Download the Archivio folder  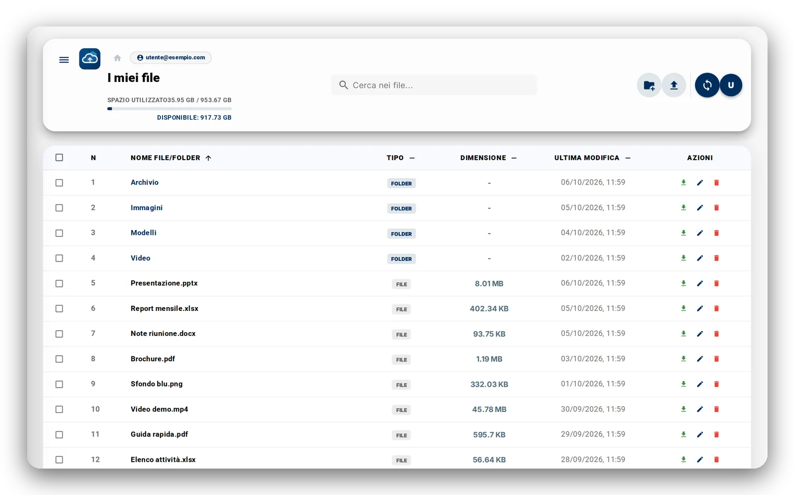coord(683,182)
